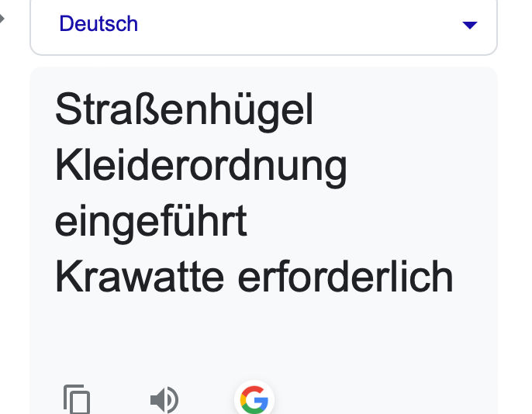This screenshot has height=414, width=532.
Task: Click the word erforderlich in the translation
Action: click(345, 278)
